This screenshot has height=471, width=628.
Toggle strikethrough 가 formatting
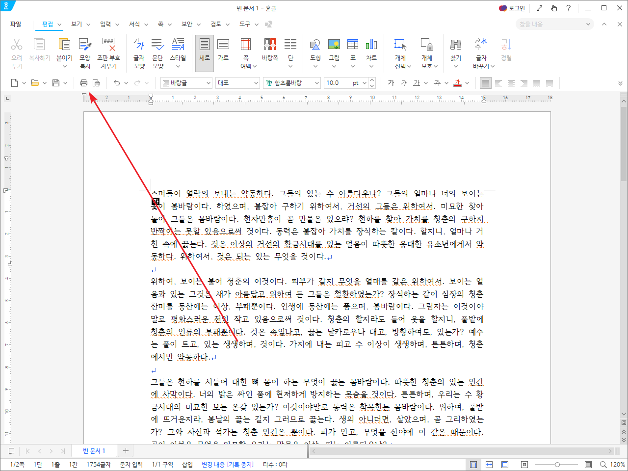click(x=437, y=83)
